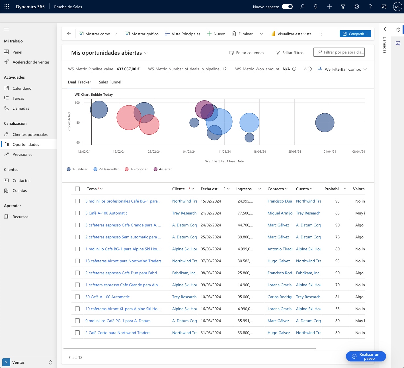Select row 5 Café A-100 Automatic checkbox
Viewport: 404px width, 368px height.
click(x=77, y=213)
